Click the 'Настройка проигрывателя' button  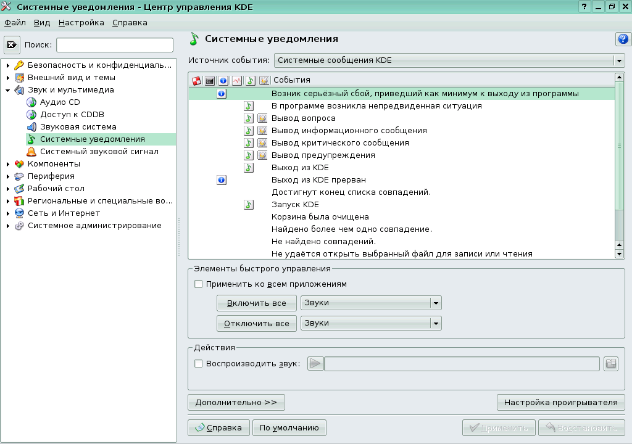coord(560,403)
